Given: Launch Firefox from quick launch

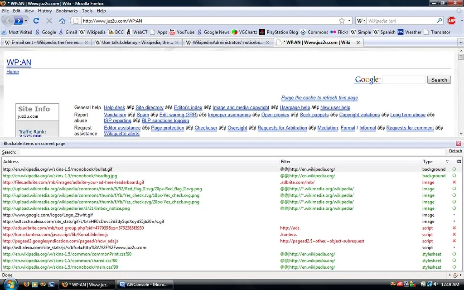Looking at the screenshot, I should pyautogui.click(x=26, y=285).
